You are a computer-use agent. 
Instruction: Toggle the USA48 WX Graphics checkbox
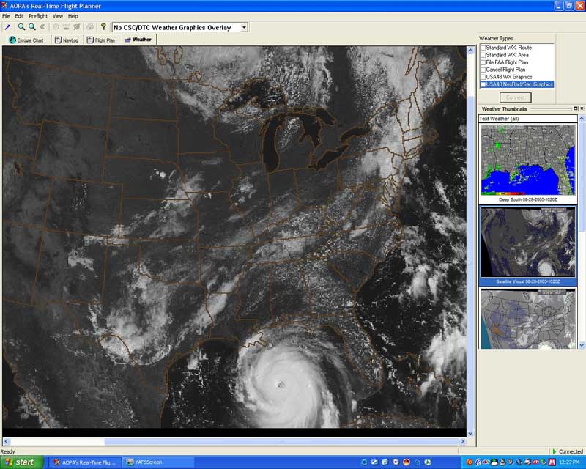(483, 77)
